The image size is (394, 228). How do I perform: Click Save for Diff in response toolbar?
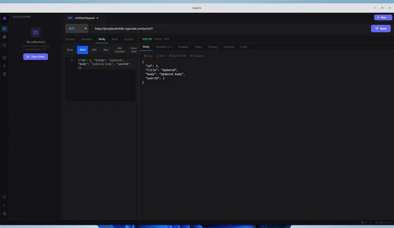[x=178, y=56]
